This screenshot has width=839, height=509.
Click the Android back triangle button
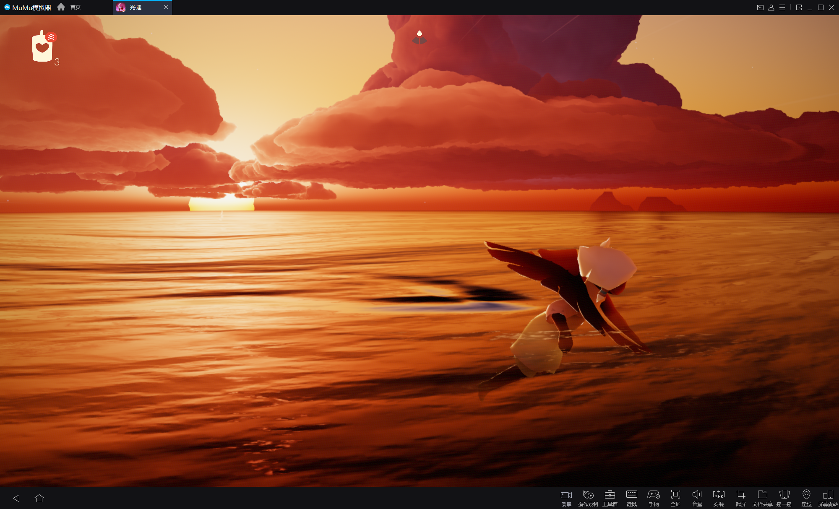coord(16,498)
